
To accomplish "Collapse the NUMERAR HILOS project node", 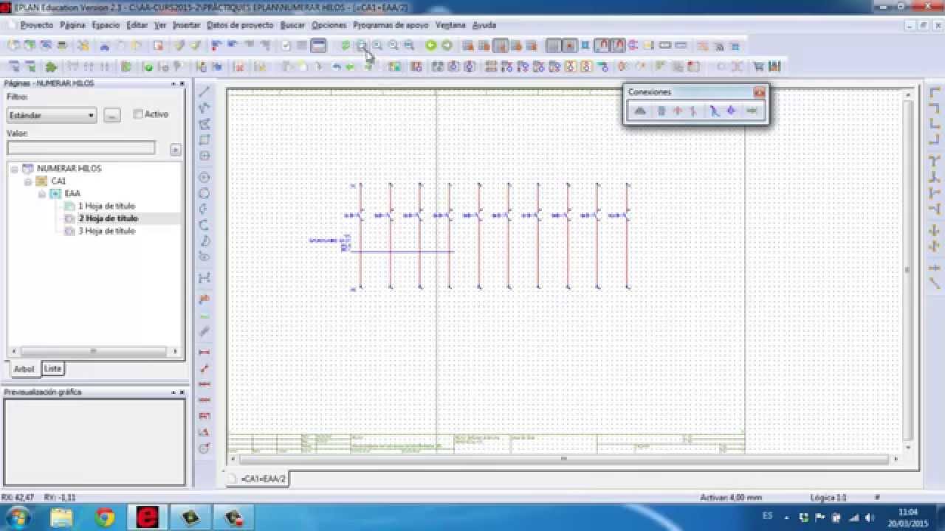I will coord(14,169).
